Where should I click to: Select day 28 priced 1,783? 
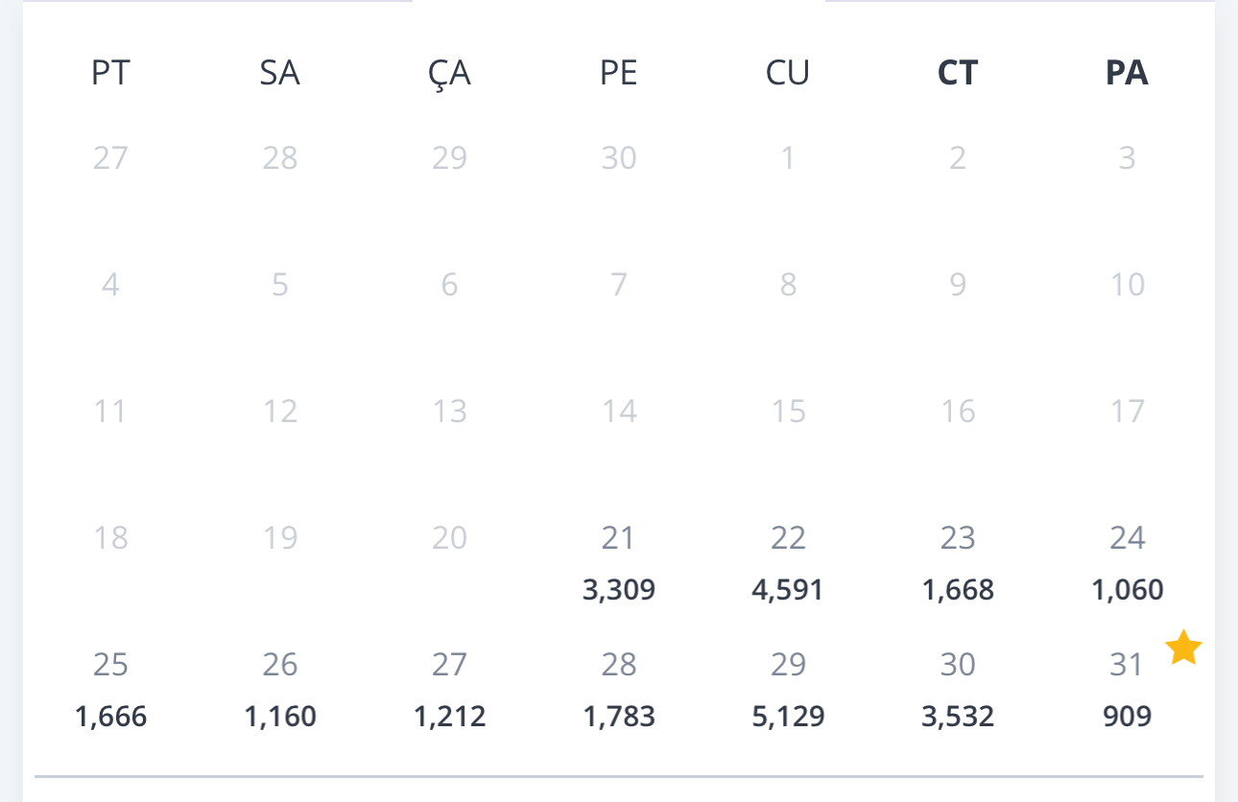click(619, 690)
